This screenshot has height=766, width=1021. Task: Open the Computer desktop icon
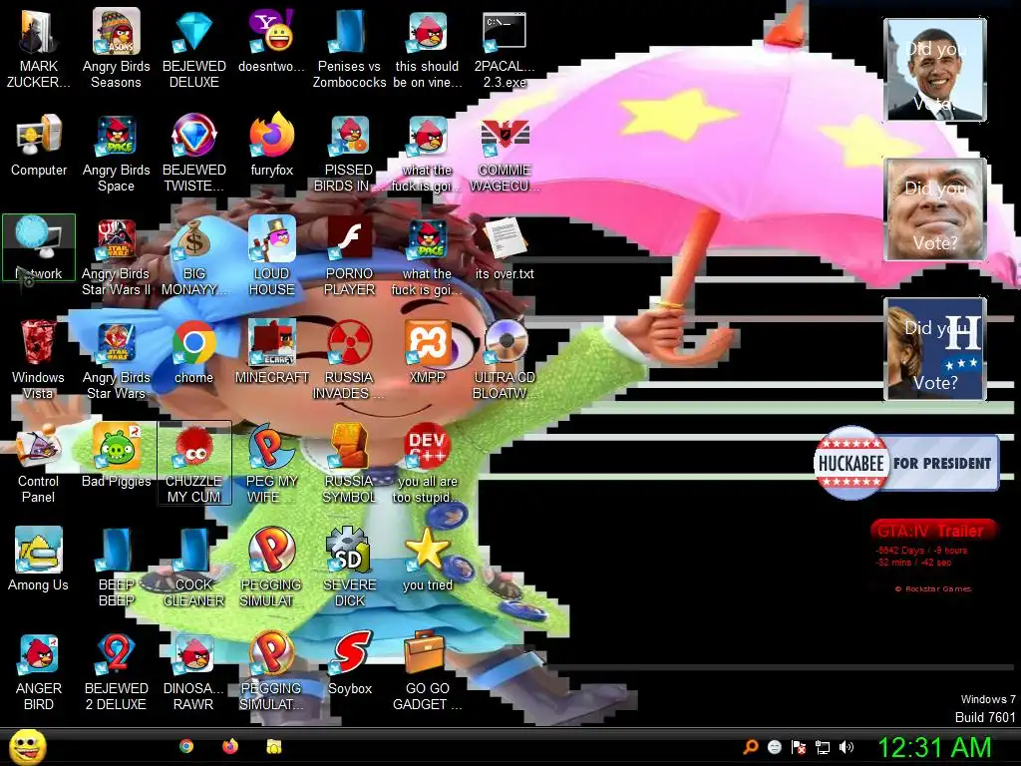[x=39, y=145]
